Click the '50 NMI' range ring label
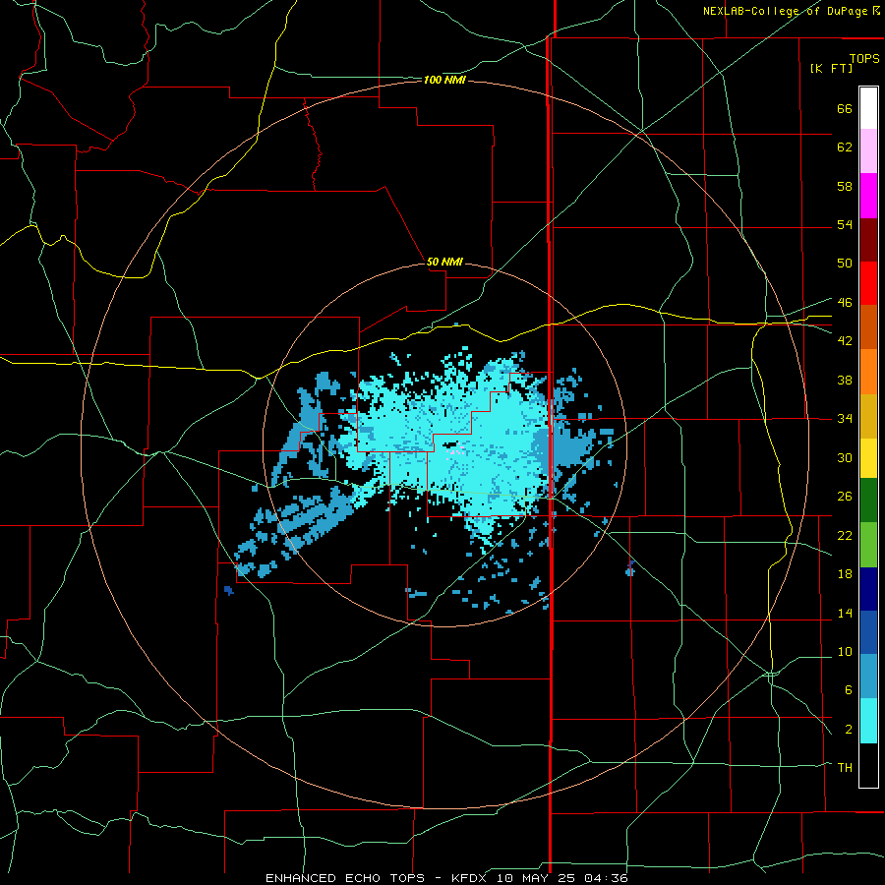The width and height of the screenshot is (885, 885). pyautogui.click(x=444, y=262)
